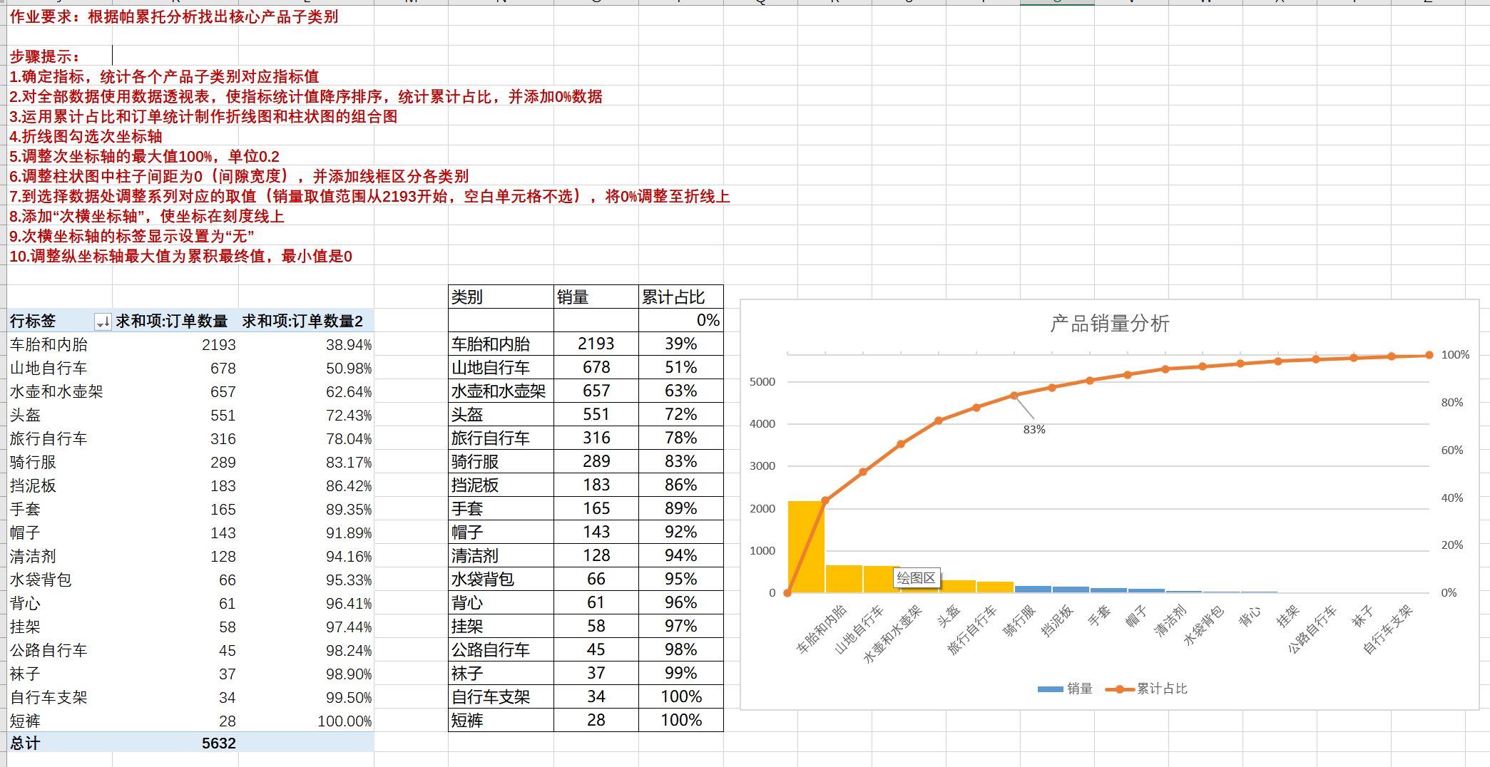Click pivot value 38.94%
The height and width of the screenshot is (767, 1490).
(349, 345)
